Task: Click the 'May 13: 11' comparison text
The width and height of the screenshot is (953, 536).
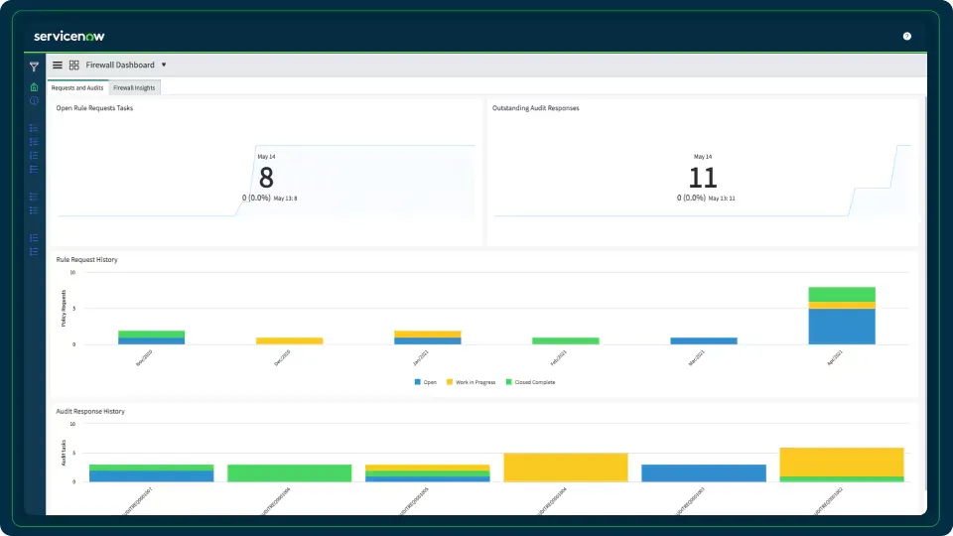Action: (722, 199)
